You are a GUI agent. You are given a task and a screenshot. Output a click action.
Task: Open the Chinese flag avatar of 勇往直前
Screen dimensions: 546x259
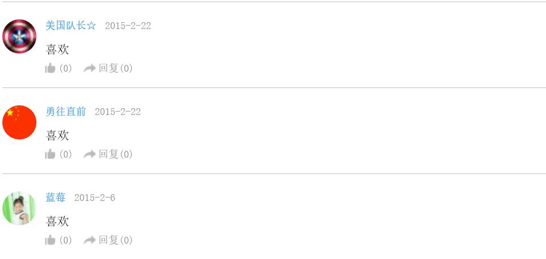coord(19,122)
